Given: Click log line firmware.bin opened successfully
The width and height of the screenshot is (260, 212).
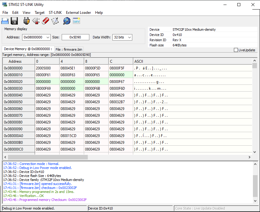Looking at the screenshot, I should 37,184.
